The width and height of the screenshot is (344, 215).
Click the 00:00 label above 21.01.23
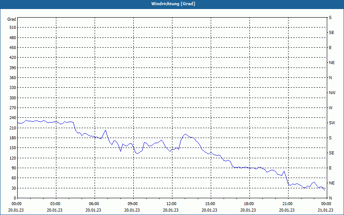coord(326,204)
